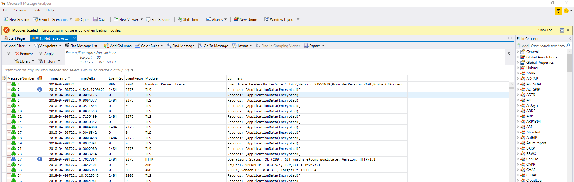The width and height of the screenshot is (574, 182).
Task: Expand General node in Field Chooser
Action: (x=518, y=52)
